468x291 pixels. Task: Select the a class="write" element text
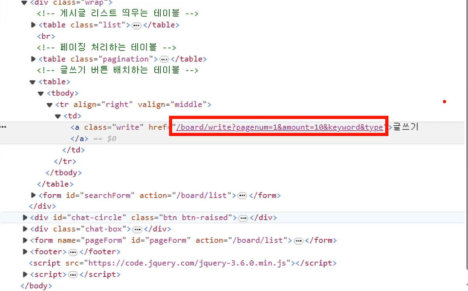click(x=107, y=127)
